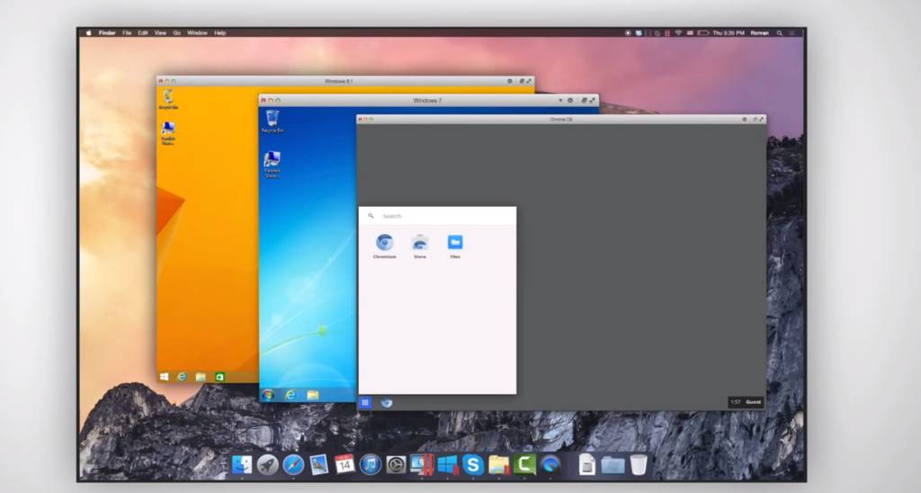Open the Edit menu

point(143,33)
